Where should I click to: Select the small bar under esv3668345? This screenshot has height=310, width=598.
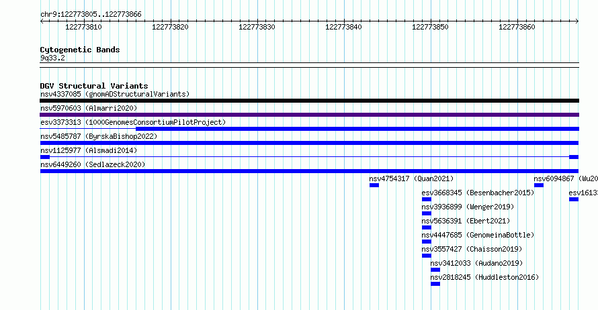pos(427,199)
